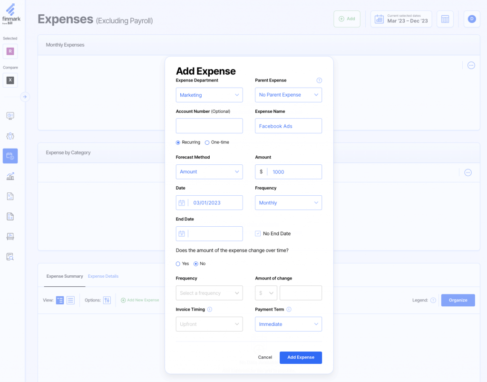Select the Expense Summary tab
This screenshot has width=487, height=382.
[x=65, y=276]
